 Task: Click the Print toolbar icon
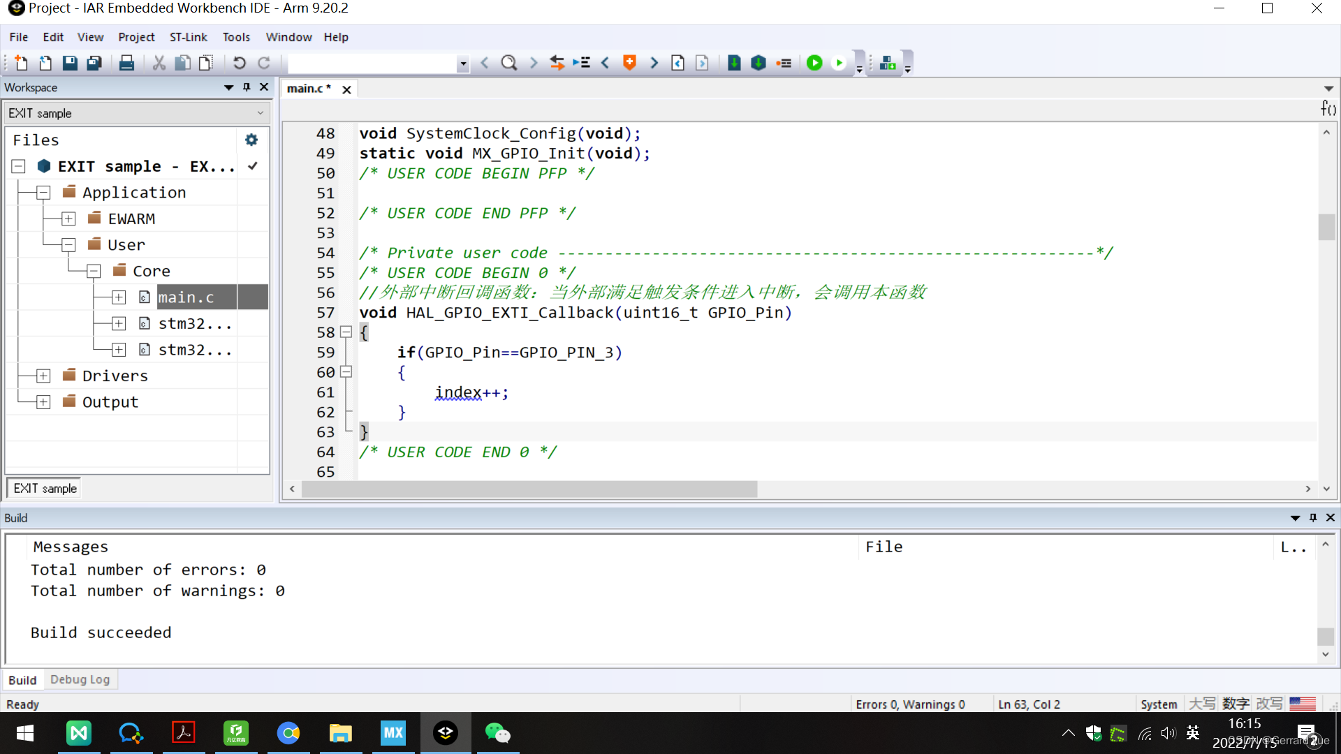click(126, 63)
